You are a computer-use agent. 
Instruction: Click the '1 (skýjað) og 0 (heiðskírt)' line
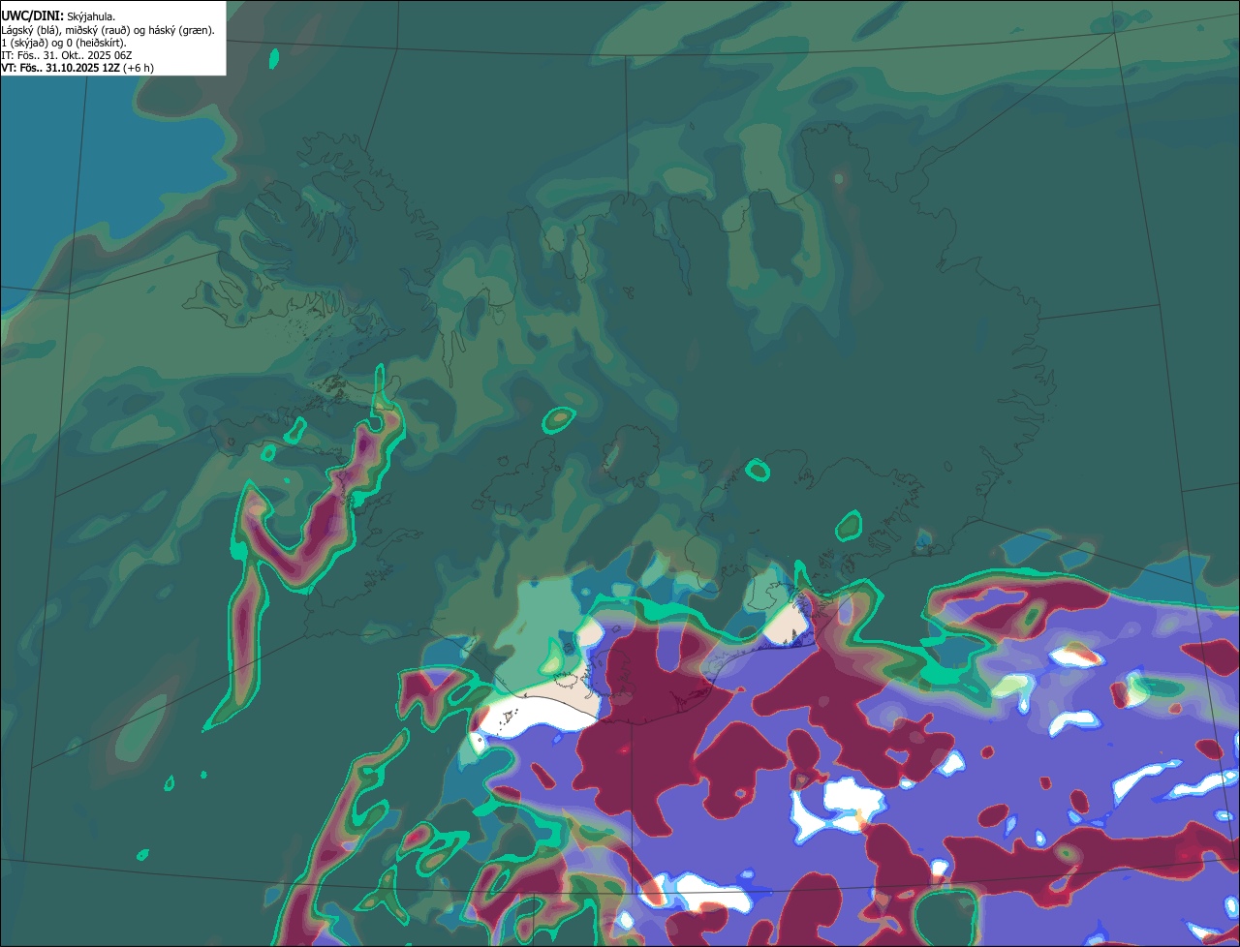point(64,43)
